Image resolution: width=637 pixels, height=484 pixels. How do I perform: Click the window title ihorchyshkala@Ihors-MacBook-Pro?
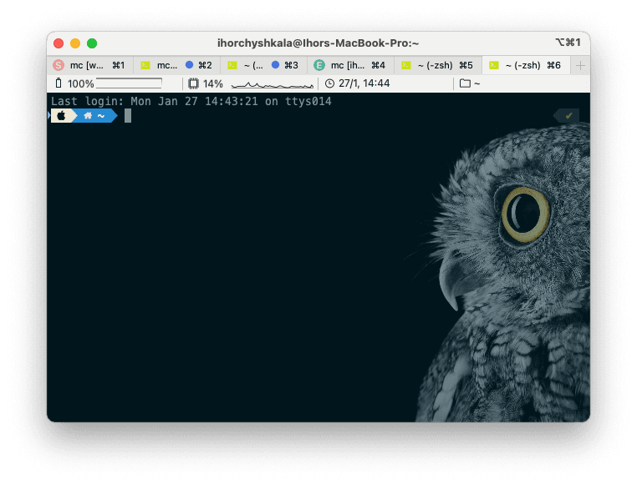(x=318, y=43)
